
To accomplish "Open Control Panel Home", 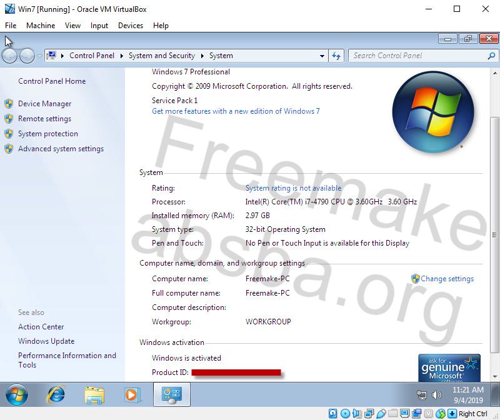I will pyautogui.click(x=52, y=81).
